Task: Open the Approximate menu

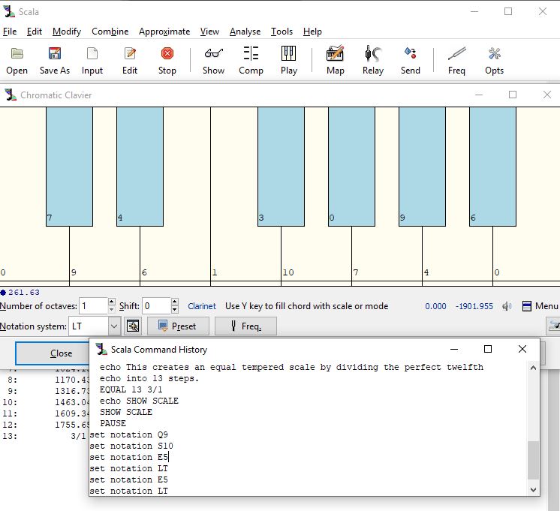Action: [x=164, y=32]
